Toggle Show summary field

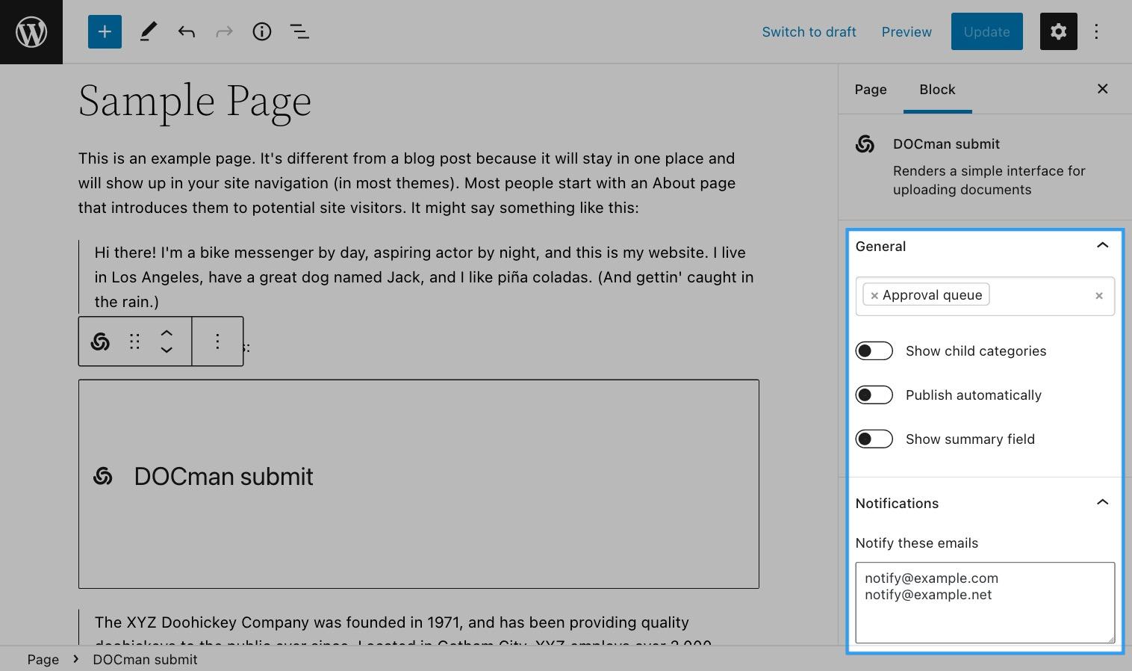click(874, 439)
